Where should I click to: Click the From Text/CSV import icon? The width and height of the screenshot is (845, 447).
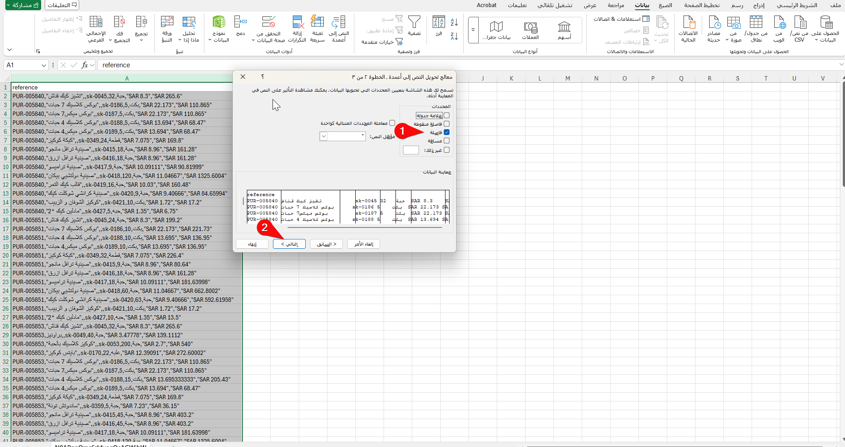point(800,23)
